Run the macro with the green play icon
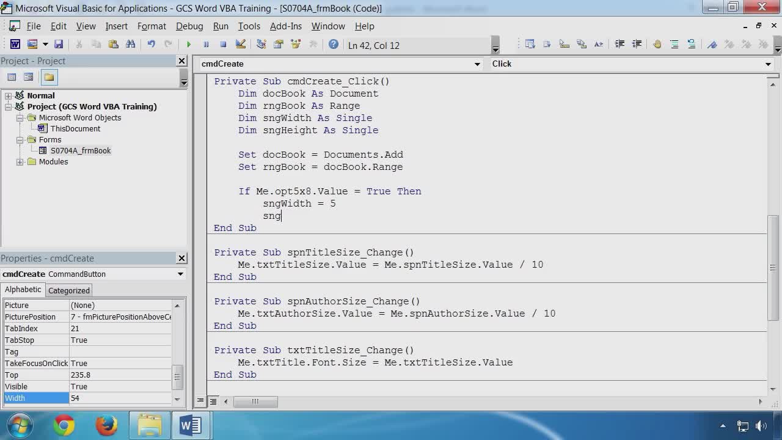 189,44
